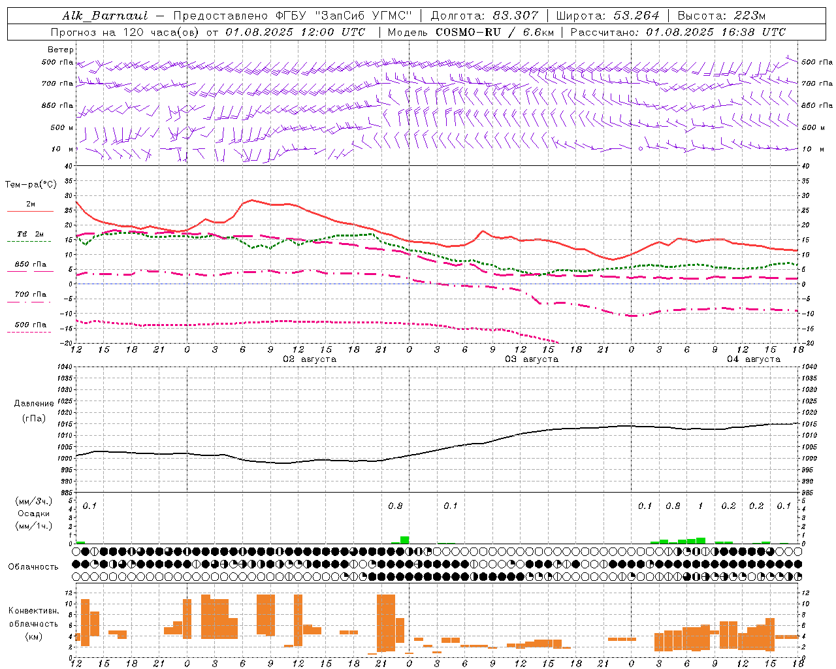Click the (мм/3ч.) precipitation unit label
Screen dimensions: 836x669
coord(33,501)
